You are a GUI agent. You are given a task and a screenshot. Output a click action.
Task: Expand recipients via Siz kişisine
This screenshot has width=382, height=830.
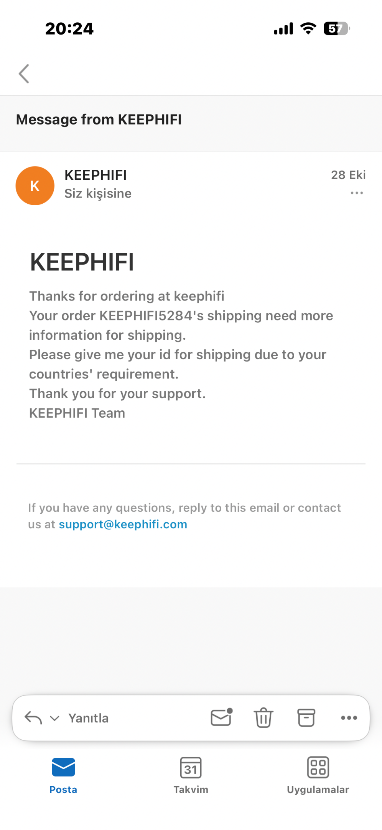(98, 193)
